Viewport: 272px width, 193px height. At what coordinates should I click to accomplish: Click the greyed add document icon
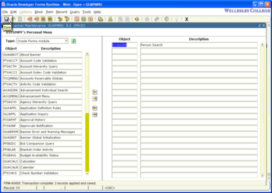tap(127, 19)
